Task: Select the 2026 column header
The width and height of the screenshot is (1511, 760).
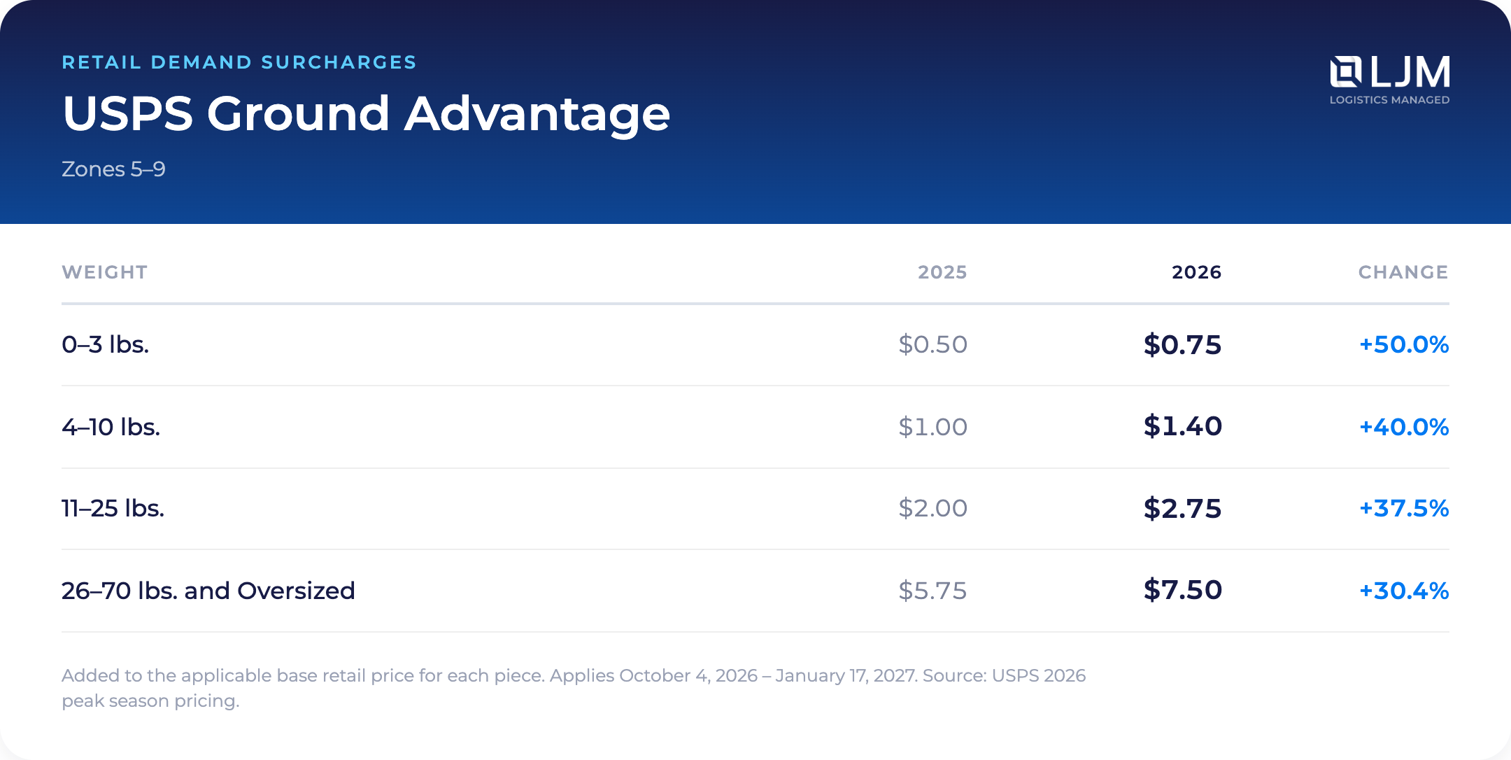Action: click(1196, 272)
